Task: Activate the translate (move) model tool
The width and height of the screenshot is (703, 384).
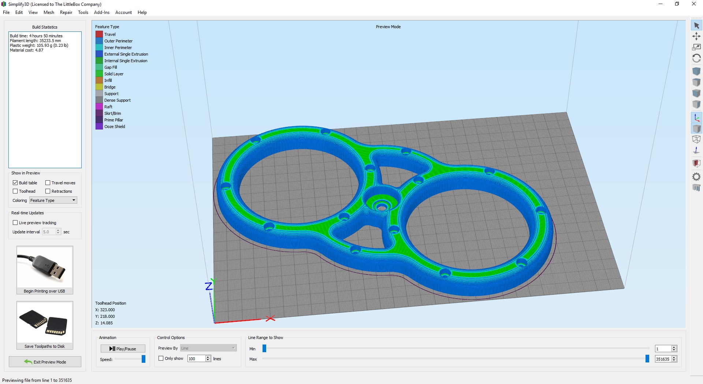Action: 696,36
